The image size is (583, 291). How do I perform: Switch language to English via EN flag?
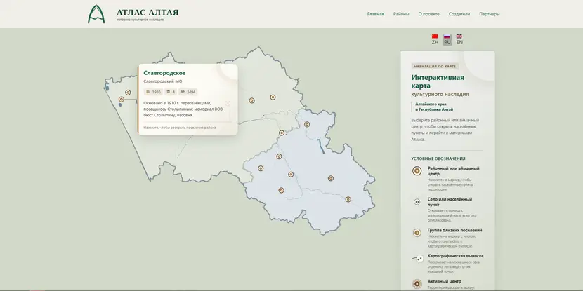(x=459, y=39)
